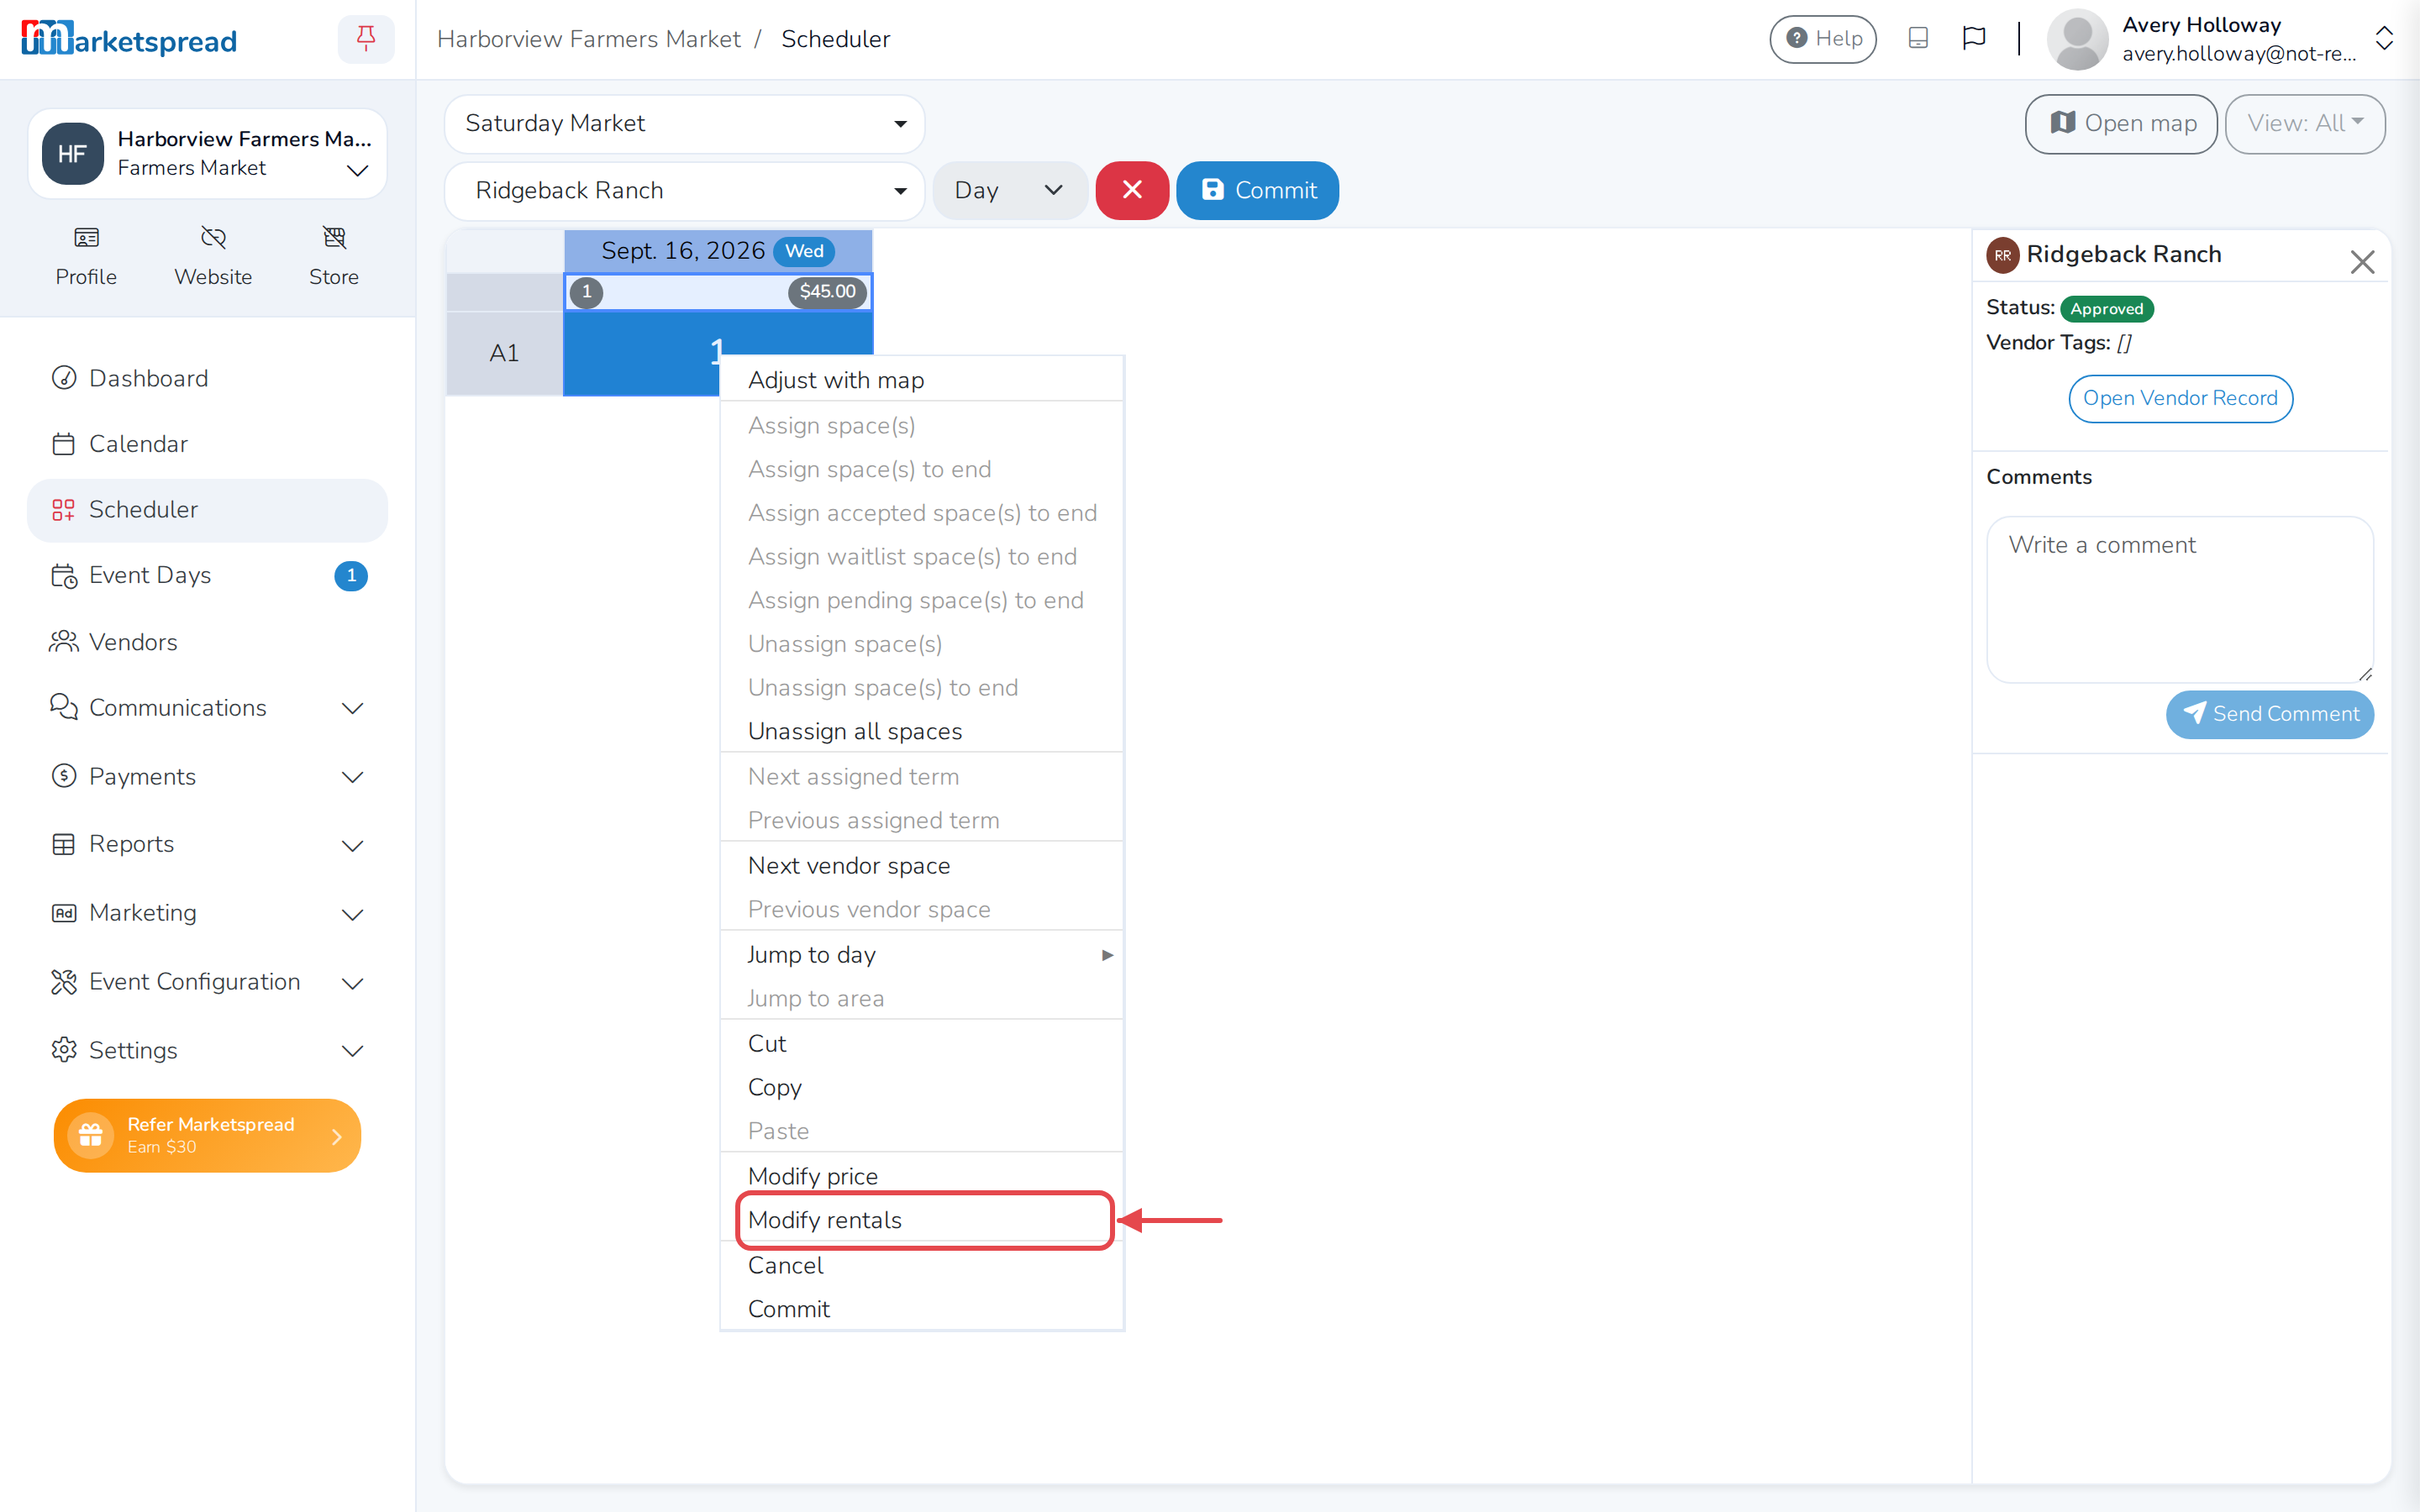Screen dimensions: 2420x1512
Task: Open the Jump to day submenu
Action: 921,955
